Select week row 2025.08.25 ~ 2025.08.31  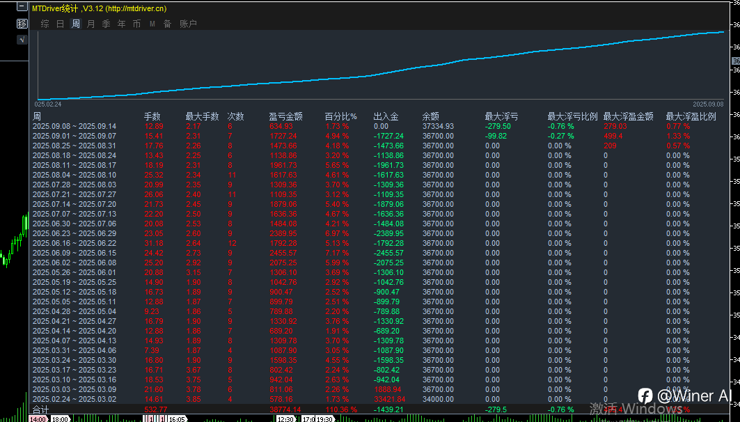pos(74,146)
